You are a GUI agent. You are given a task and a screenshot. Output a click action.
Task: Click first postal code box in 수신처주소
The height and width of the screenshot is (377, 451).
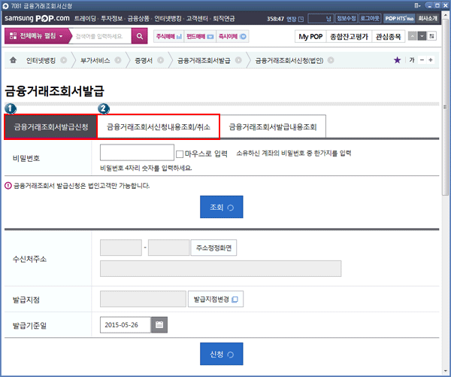tap(121, 248)
